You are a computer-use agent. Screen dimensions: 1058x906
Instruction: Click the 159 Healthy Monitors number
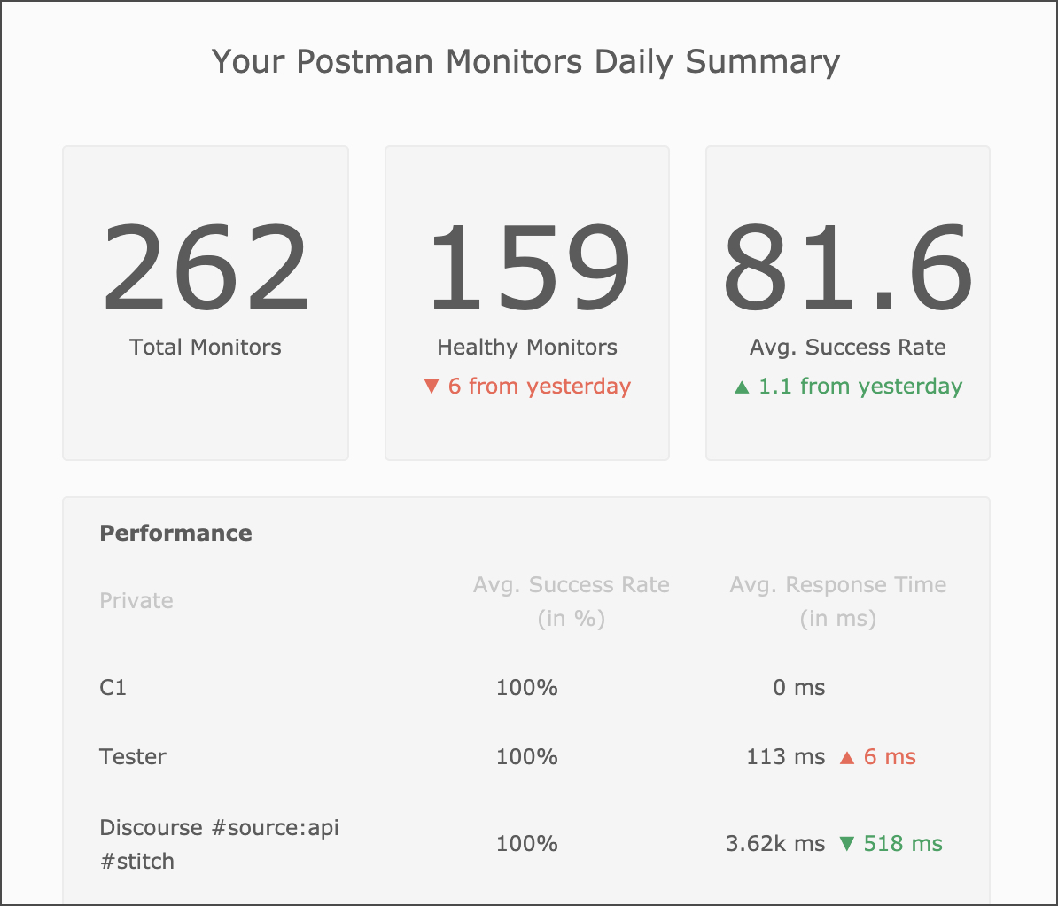point(527,269)
